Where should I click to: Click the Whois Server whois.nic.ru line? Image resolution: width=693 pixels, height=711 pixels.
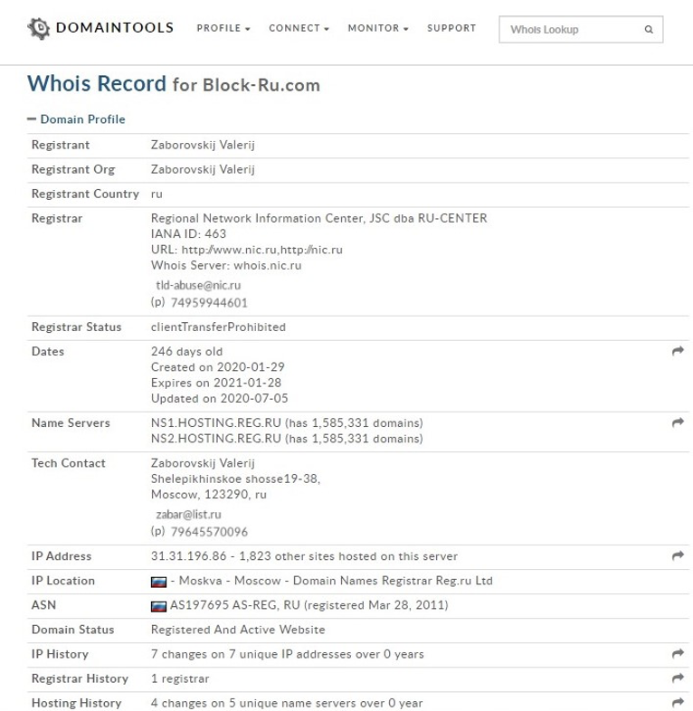pos(226,265)
